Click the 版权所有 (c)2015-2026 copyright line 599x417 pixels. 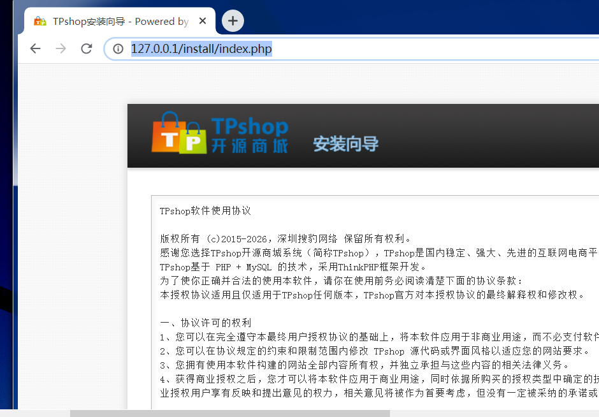[x=285, y=239]
